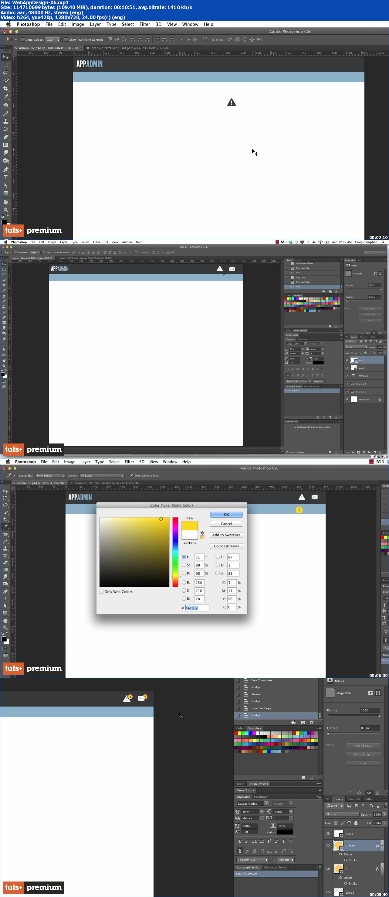
Task: Enable the Auto-Select checkbox in the 00:02:10 frame
Action: 23,39
